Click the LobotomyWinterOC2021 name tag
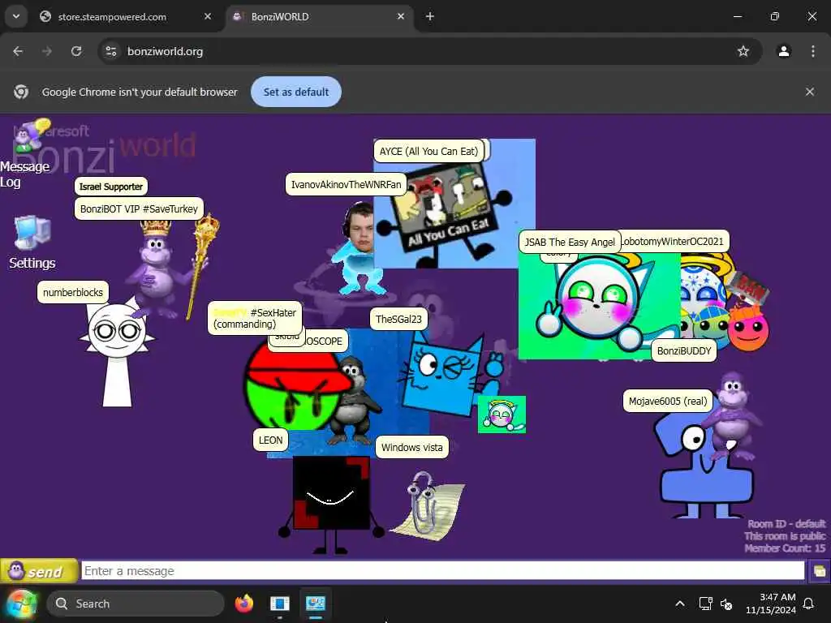This screenshot has width=831, height=623. coord(673,242)
